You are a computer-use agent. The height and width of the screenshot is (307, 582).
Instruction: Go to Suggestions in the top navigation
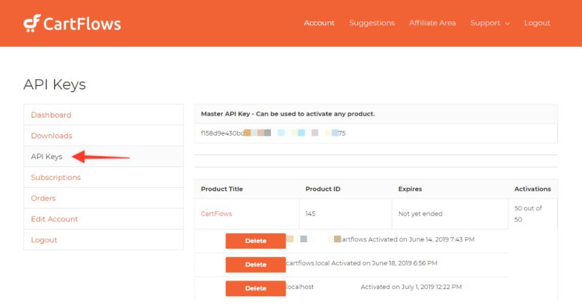[x=372, y=23]
